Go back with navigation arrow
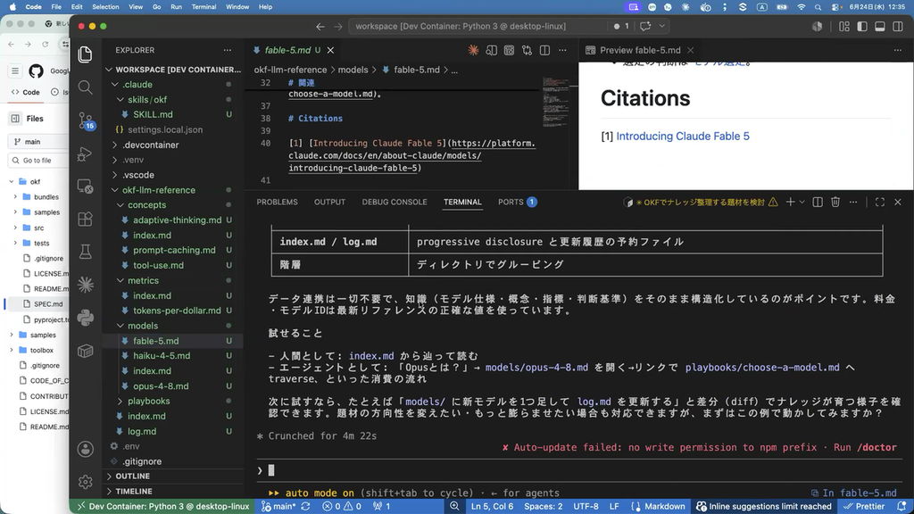This screenshot has height=514, width=914. (x=320, y=26)
